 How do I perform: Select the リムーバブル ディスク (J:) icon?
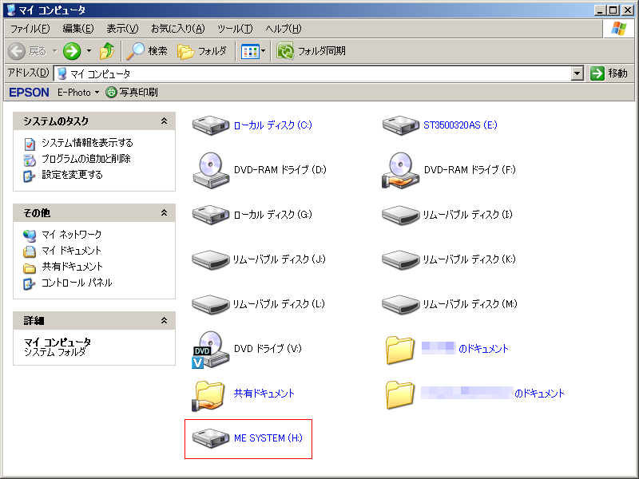point(211,259)
